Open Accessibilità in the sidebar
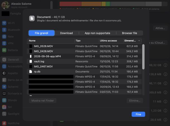170x126 pixels. [x=12, y=66]
